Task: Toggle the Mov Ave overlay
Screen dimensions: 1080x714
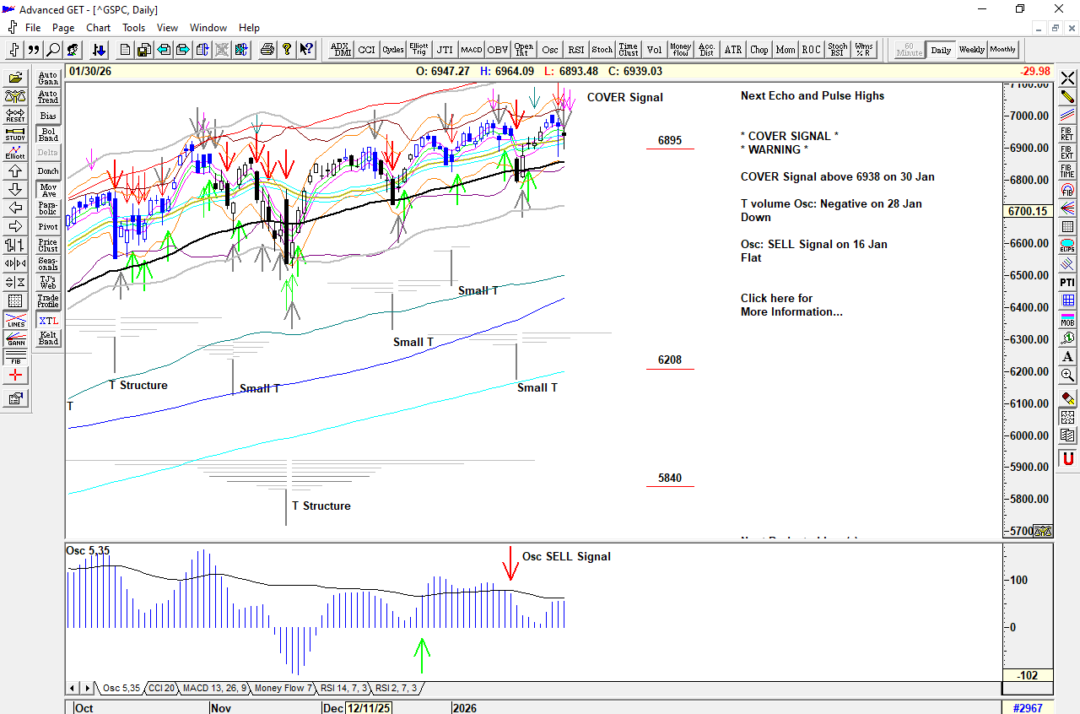Action: coord(48,190)
